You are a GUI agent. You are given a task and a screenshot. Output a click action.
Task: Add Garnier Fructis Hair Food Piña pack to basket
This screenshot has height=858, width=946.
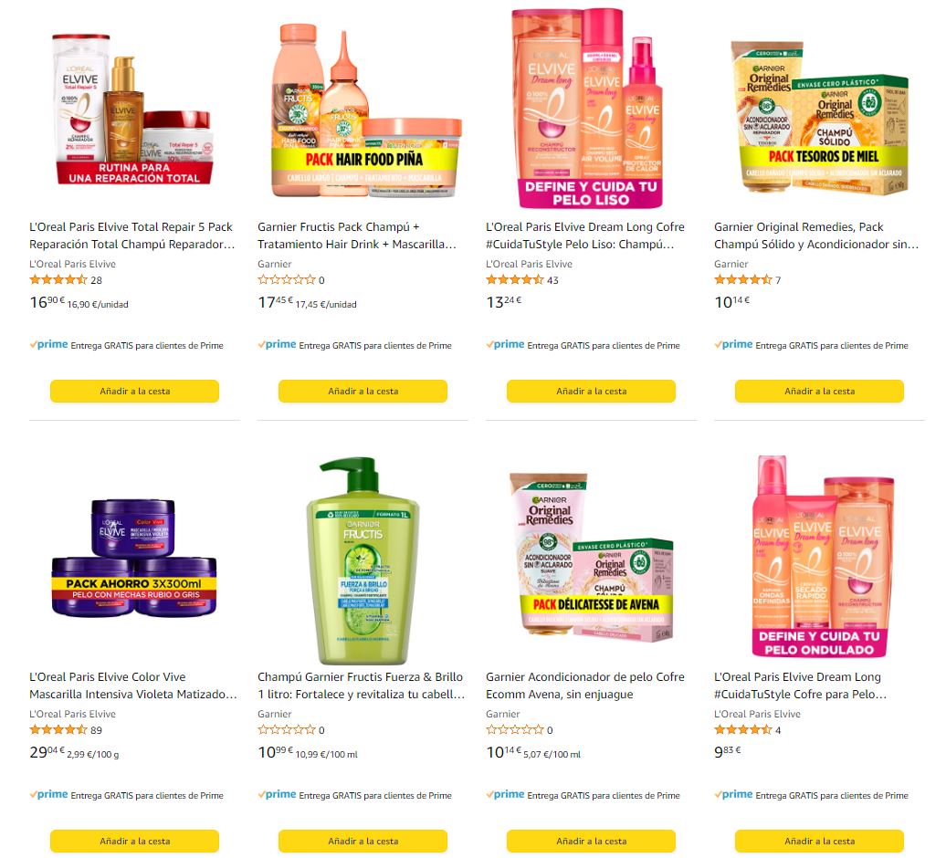tap(363, 392)
